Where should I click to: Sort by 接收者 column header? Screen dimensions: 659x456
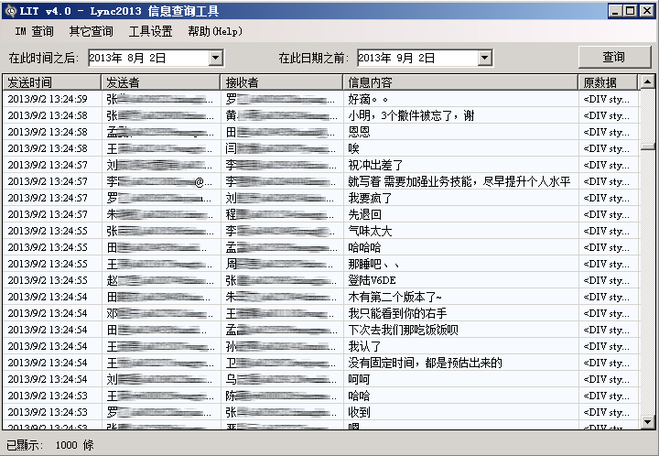pos(281,82)
